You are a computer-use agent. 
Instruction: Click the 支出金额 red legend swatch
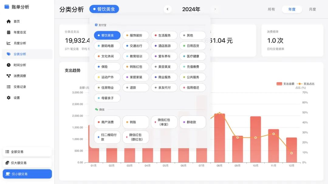(x=279, y=84)
